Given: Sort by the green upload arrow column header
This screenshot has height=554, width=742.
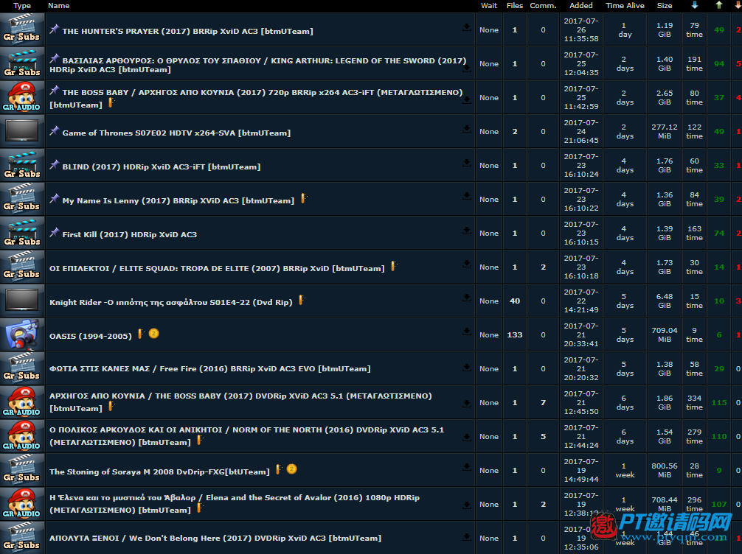Looking at the screenshot, I should (719, 4).
